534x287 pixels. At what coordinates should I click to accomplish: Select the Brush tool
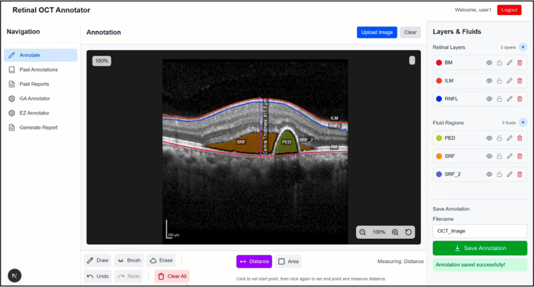pos(129,260)
